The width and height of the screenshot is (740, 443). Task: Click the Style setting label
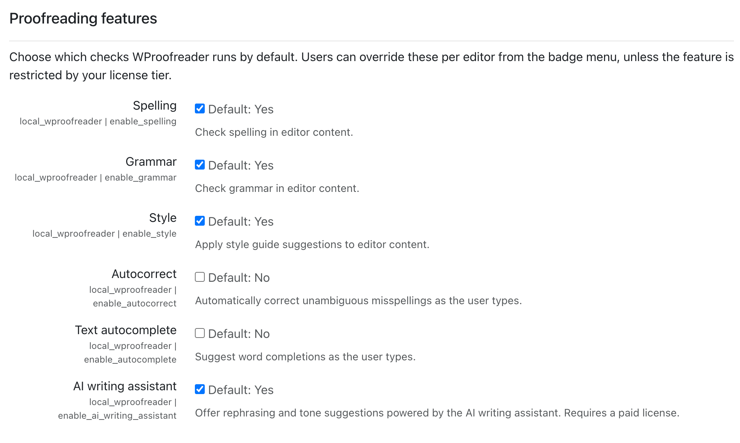[163, 218]
